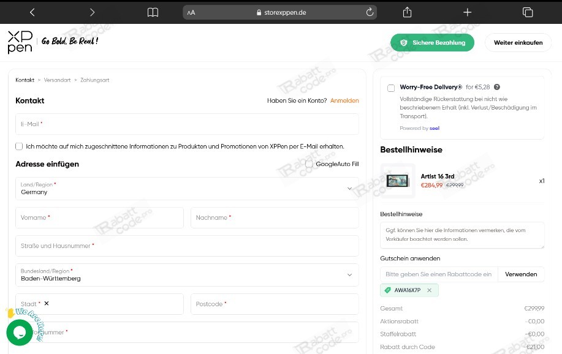The image size is (562, 354).
Task: Select Zahlungsart breadcrumb step
Action: 94,80
